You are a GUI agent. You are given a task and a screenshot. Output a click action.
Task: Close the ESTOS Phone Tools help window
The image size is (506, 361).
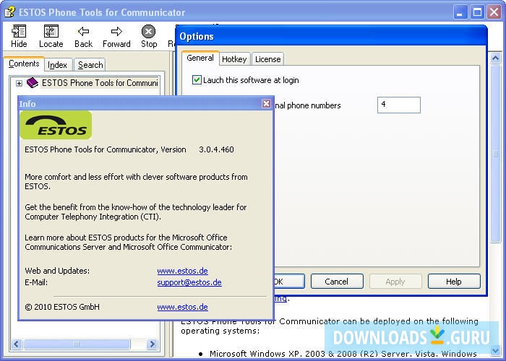tap(494, 12)
